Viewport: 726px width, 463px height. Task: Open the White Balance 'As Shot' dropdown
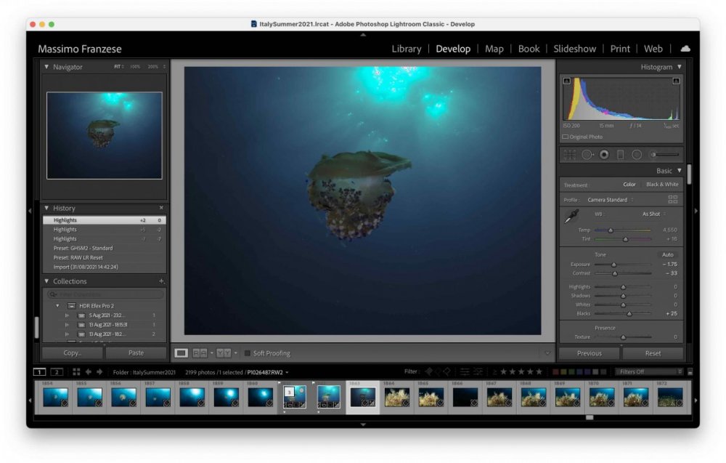click(654, 214)
